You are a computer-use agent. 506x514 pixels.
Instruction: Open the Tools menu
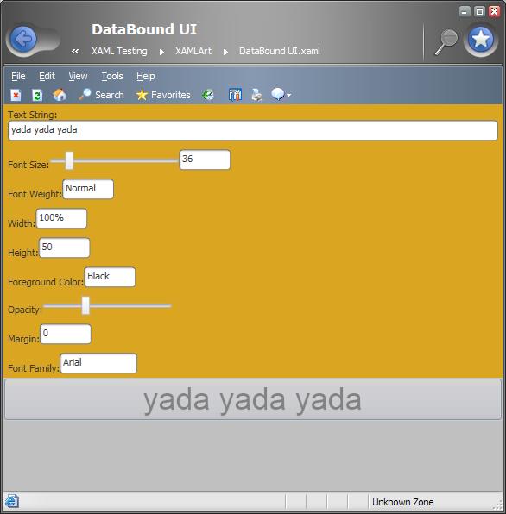tap(112, 76)
